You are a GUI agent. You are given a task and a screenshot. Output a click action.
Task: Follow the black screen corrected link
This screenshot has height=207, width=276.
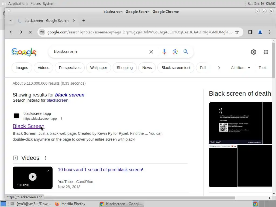[70, 95]
